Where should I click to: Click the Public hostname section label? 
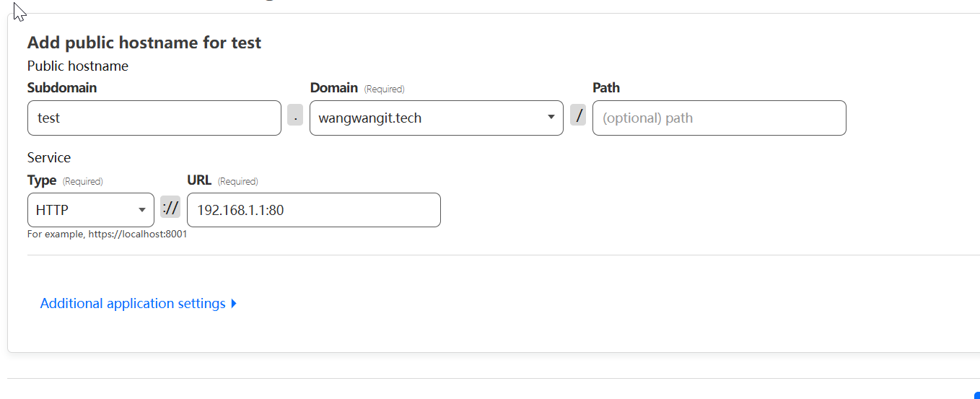click(x=78, y=66)
